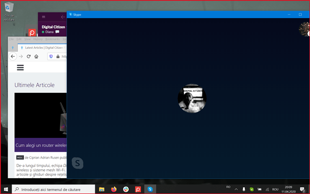Click the Skype logo at the window's bottom left
310x194 pixels.
point(77,163)
